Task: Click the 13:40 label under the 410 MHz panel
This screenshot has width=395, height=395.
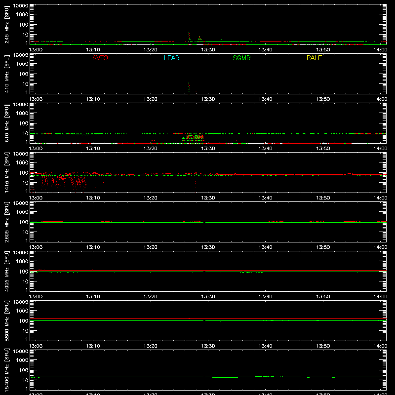Action: point(266,99)
